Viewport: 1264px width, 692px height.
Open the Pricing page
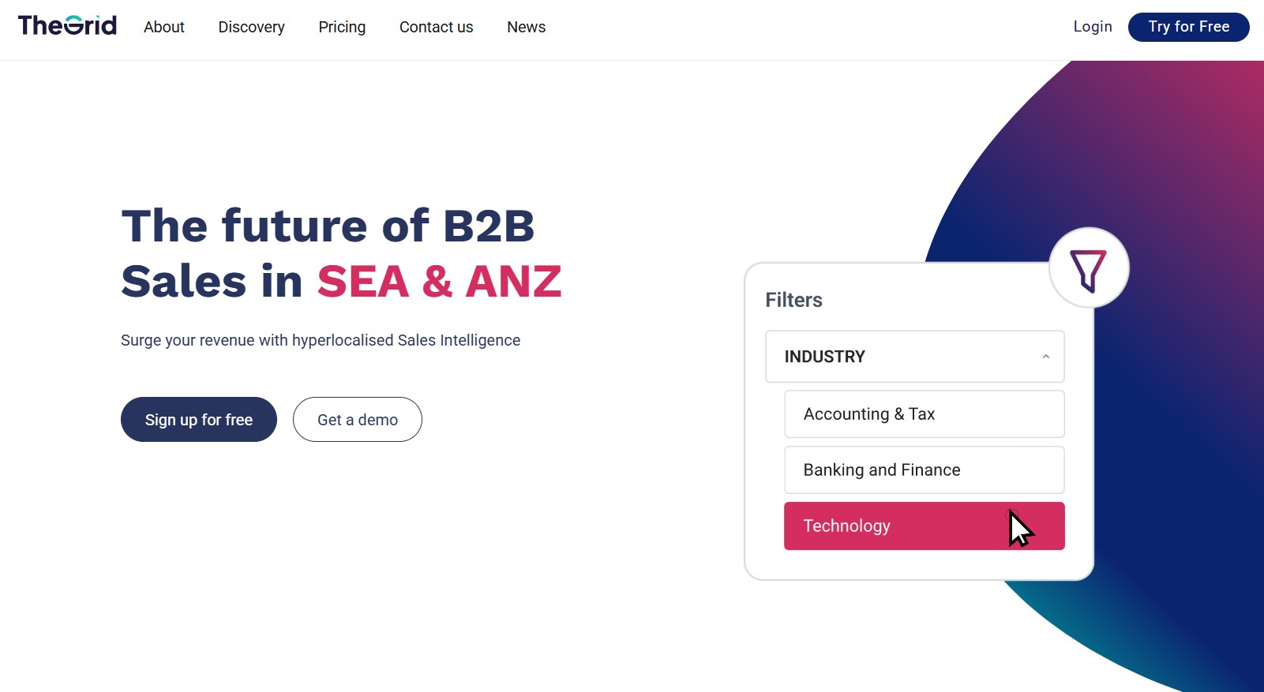(342, 27)
